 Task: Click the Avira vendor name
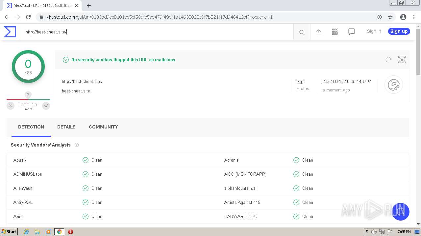pos(18,216)
